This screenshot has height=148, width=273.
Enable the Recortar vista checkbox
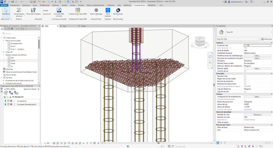(245, 76)
